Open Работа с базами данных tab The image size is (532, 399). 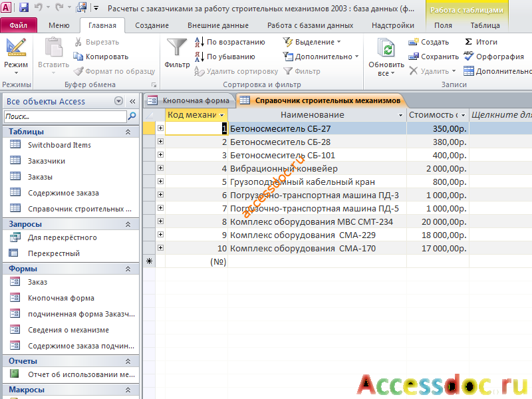pos(310,25)
